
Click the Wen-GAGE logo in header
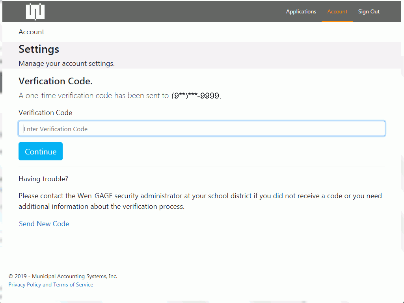click(35, 11)
